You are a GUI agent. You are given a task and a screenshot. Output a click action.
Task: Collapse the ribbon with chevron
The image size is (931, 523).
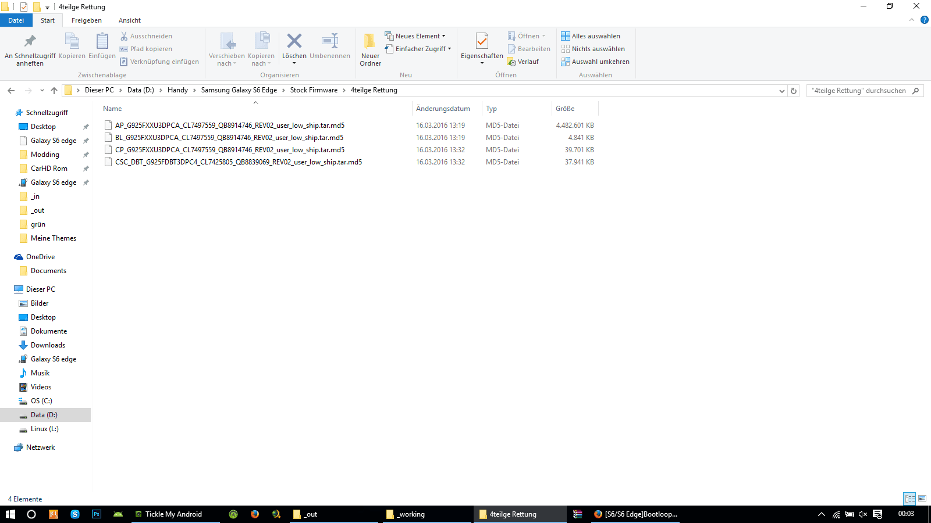(912, 20)
